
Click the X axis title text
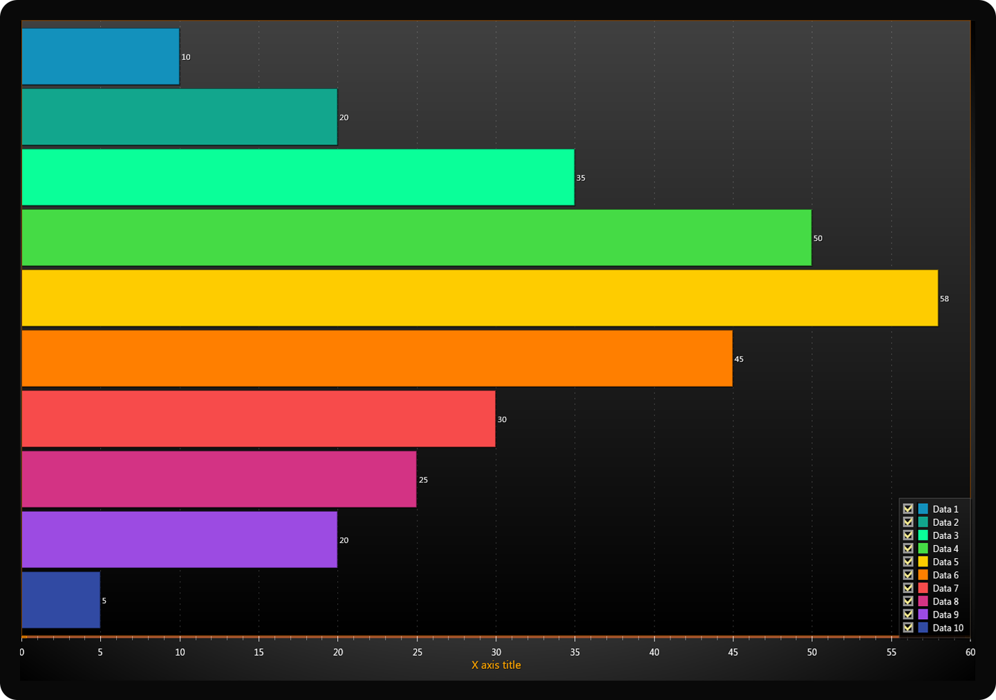tap(496, 665)
